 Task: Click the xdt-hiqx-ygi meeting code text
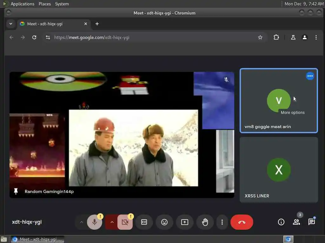point(27,222)
